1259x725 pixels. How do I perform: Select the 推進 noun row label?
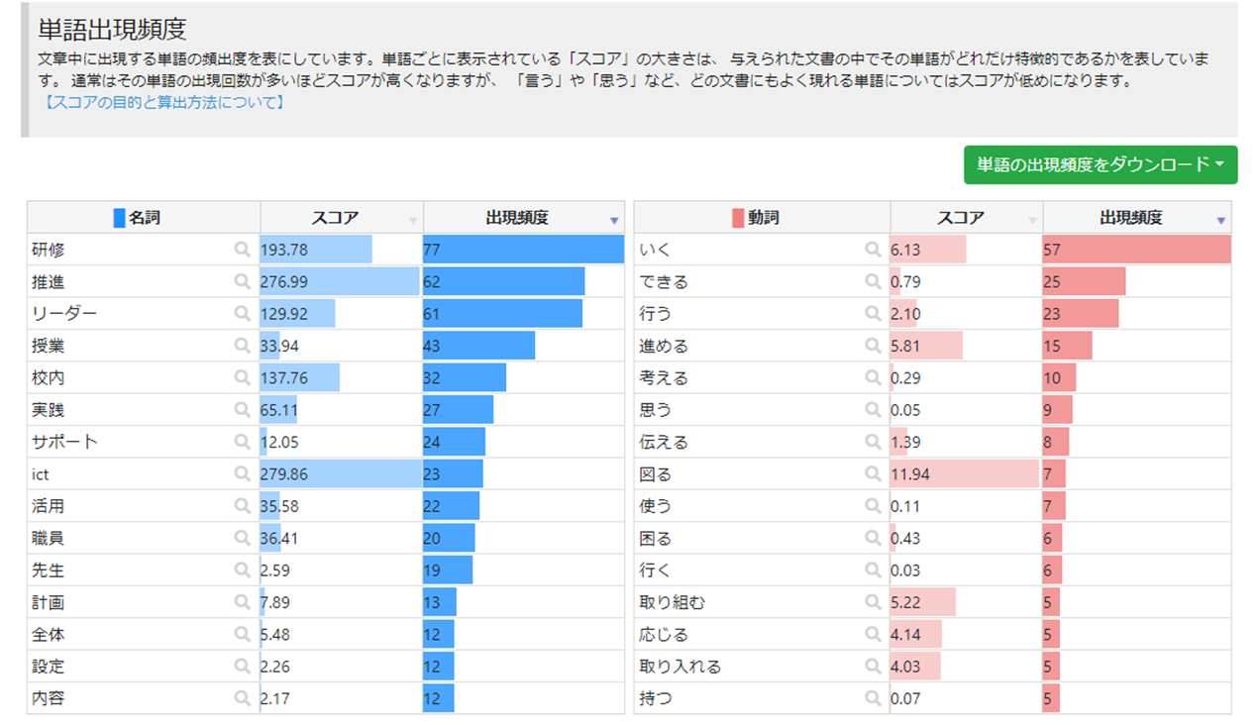[x=49, y=282]
